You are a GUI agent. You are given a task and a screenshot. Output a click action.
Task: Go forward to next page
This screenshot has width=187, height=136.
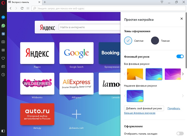16,8
